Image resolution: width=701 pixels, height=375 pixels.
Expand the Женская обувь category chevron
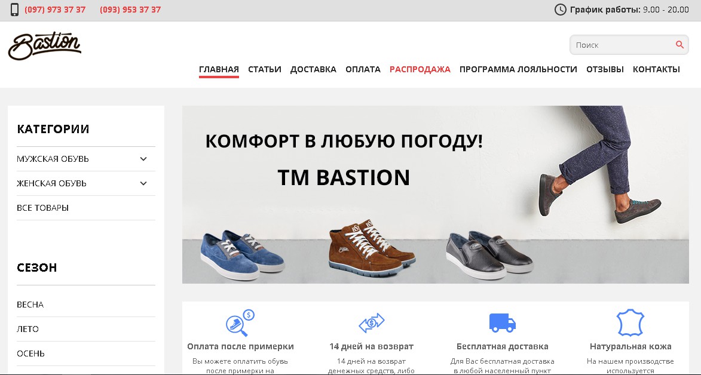(x=143, y=183)
